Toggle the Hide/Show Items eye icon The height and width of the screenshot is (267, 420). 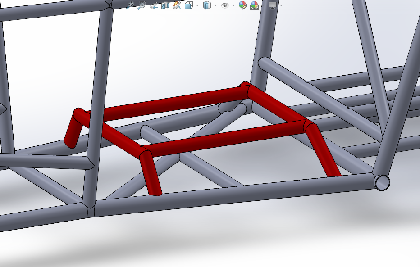pyautogui.click(x=224, y=5)
